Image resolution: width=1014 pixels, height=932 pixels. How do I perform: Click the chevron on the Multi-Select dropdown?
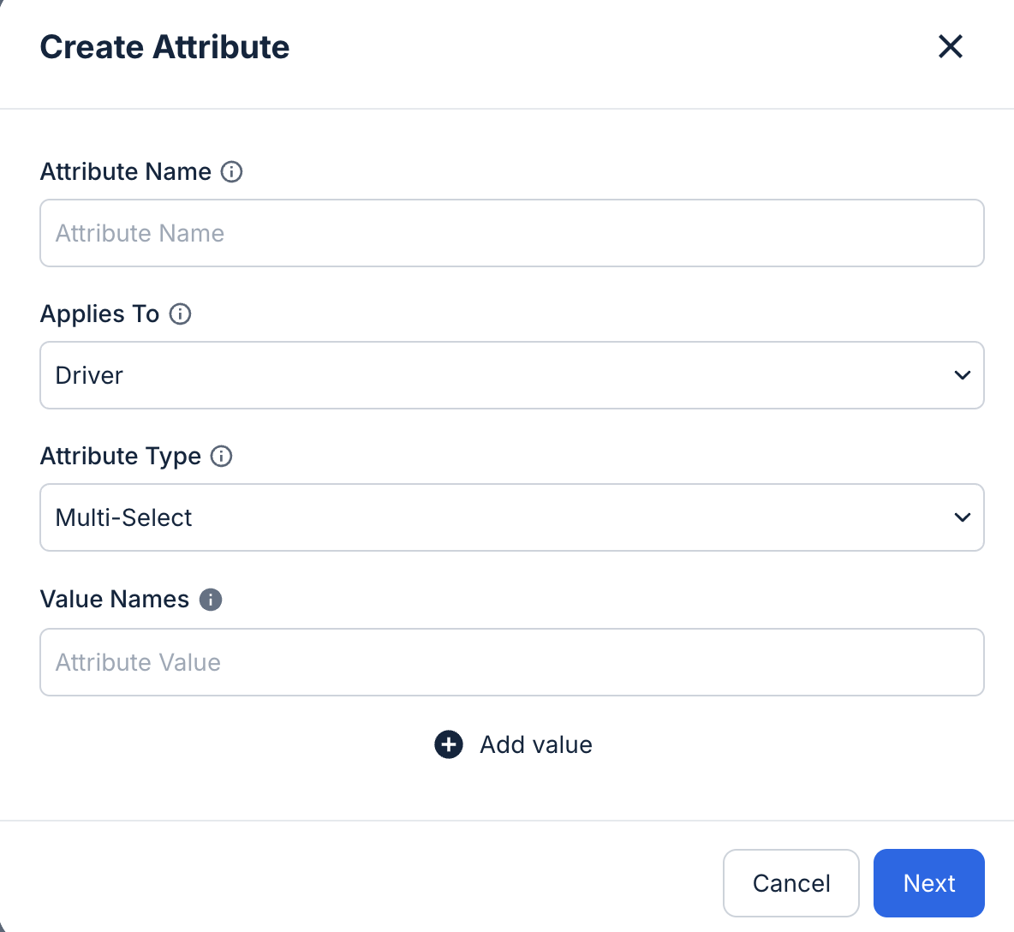[x=962, y=517]
